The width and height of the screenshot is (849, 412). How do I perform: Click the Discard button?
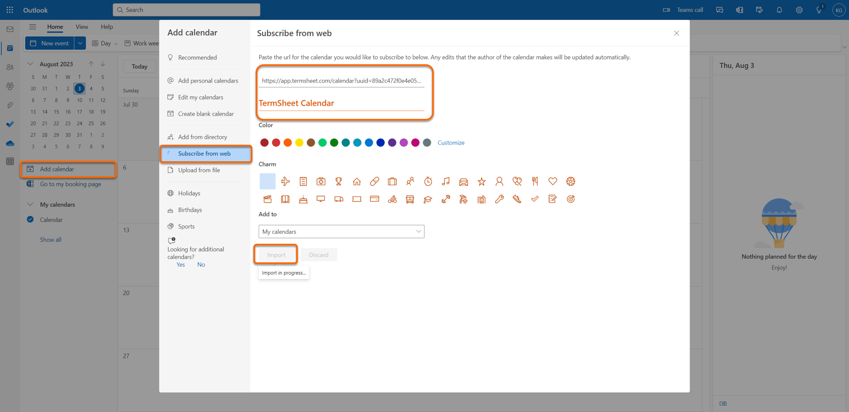[x=319, y=255]
